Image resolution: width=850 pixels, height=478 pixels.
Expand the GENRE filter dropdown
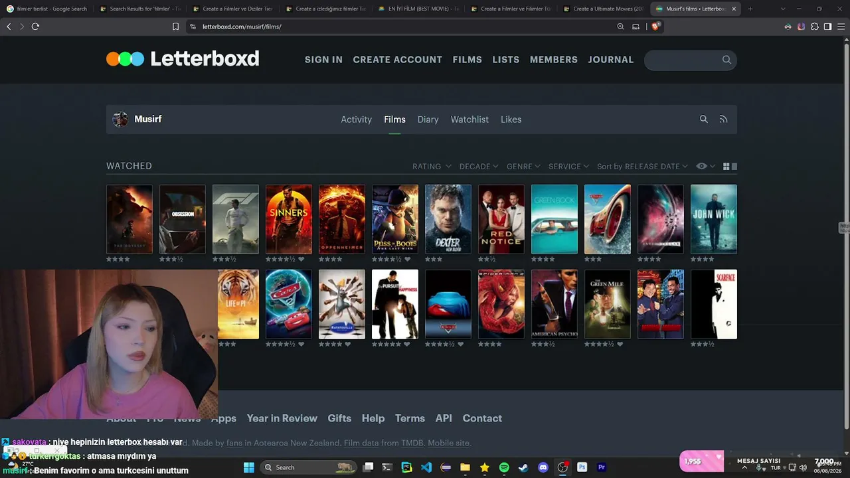(x=525, y=167)
